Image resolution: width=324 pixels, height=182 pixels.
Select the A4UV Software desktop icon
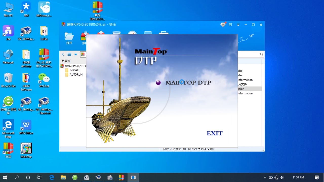(x=26, y=82)
